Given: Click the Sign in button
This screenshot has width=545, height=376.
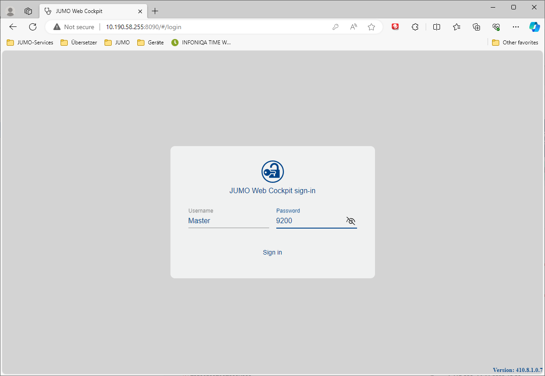Looking at the screenshot, I should (272, 252).
